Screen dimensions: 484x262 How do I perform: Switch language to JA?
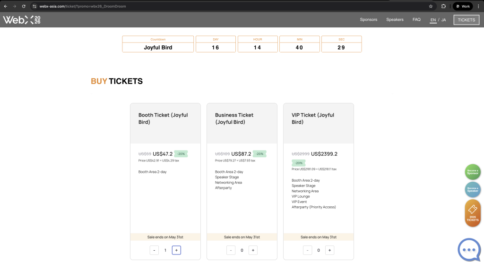point(443,20)
